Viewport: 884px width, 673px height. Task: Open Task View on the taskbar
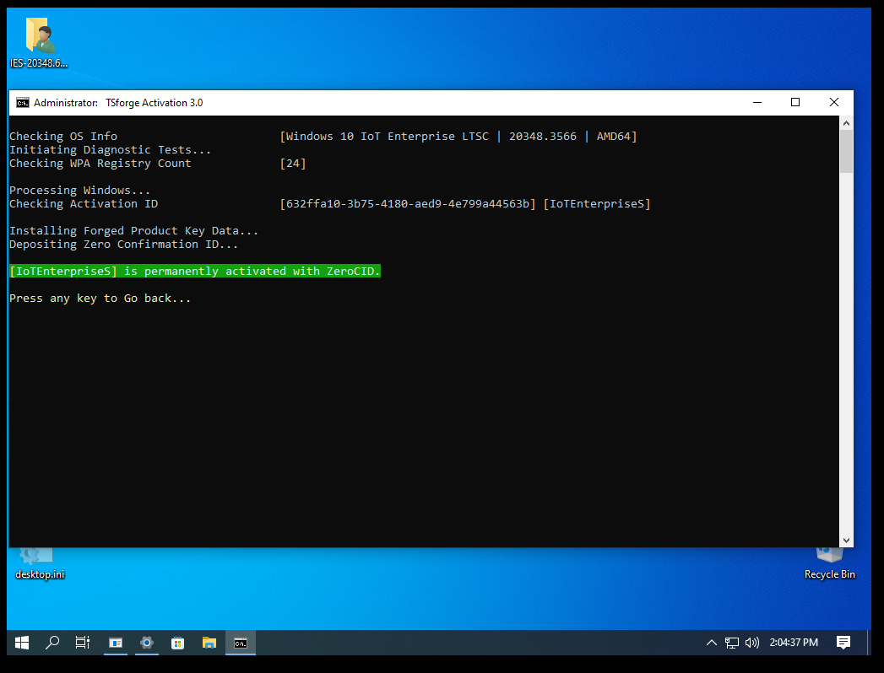[83, 643]
